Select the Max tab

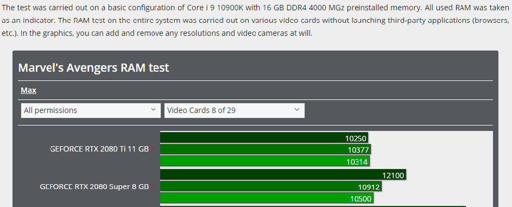click(x=28, y=90)
